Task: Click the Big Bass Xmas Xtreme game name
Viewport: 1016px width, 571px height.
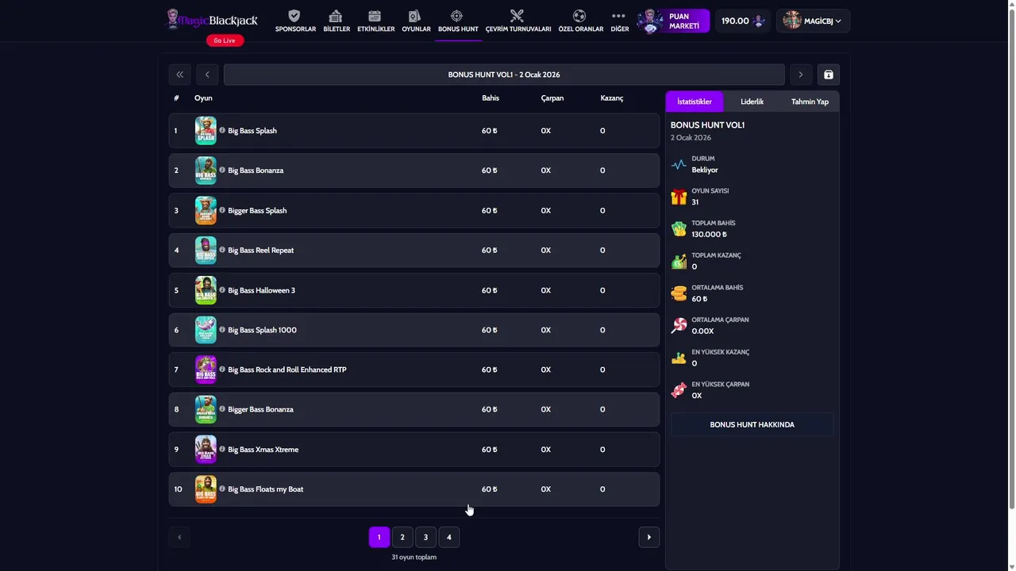Action: click(264, 450)
